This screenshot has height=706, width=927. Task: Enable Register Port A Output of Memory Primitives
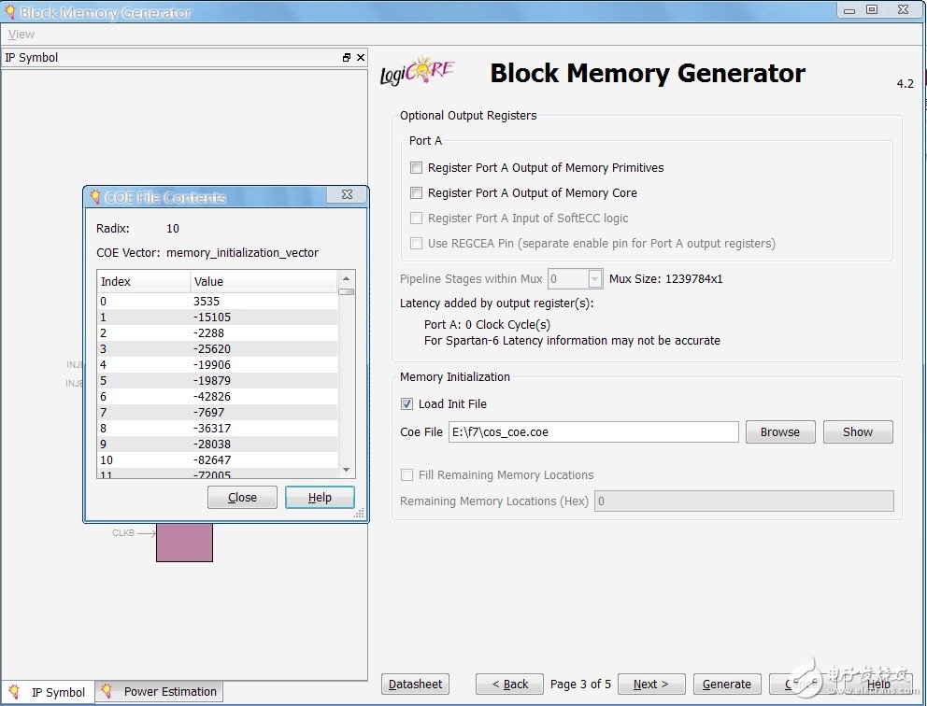417,168
